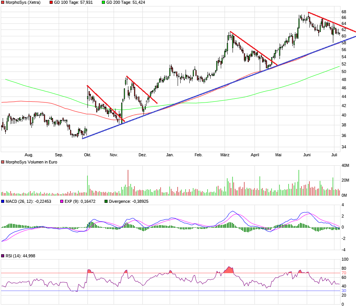Click the volume axis value 40M
Viewport: 356px width, 308px height.
(x=345, y=166)
